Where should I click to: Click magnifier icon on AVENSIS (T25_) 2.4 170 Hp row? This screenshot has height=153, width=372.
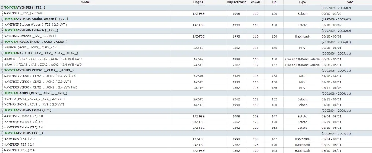(x=5, y=145)
